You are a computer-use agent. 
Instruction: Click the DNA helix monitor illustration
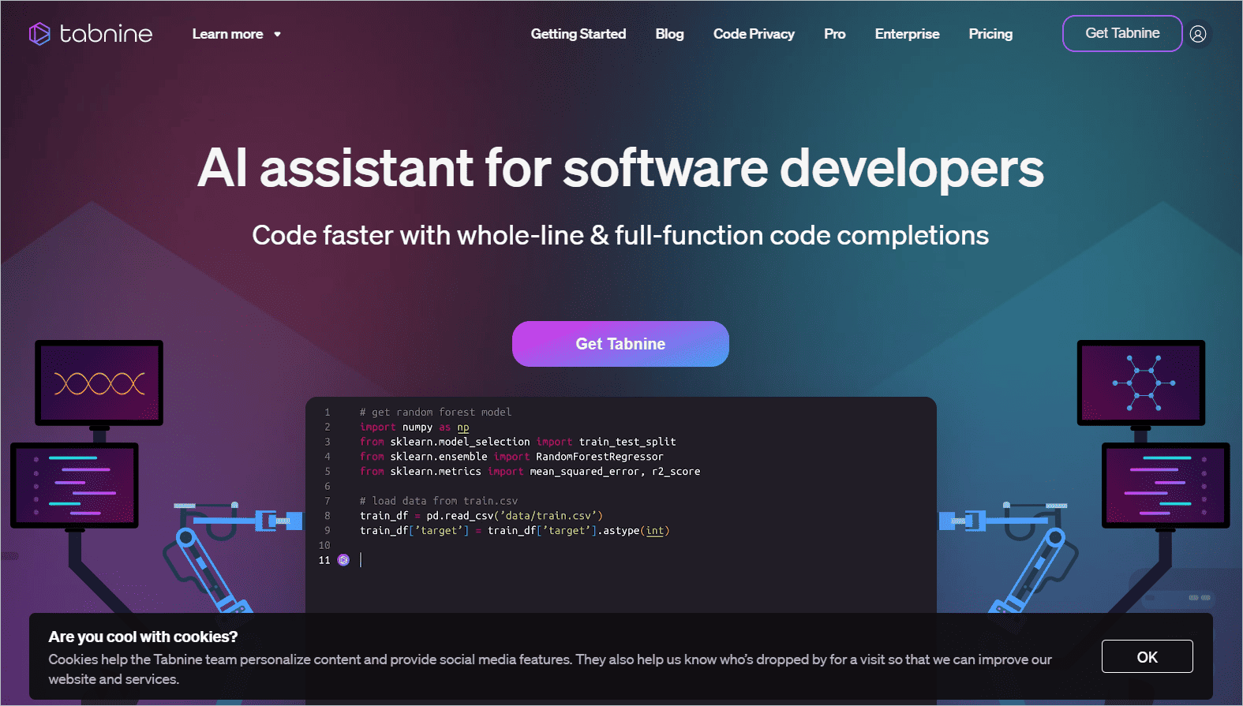click(x=99, y=383)
